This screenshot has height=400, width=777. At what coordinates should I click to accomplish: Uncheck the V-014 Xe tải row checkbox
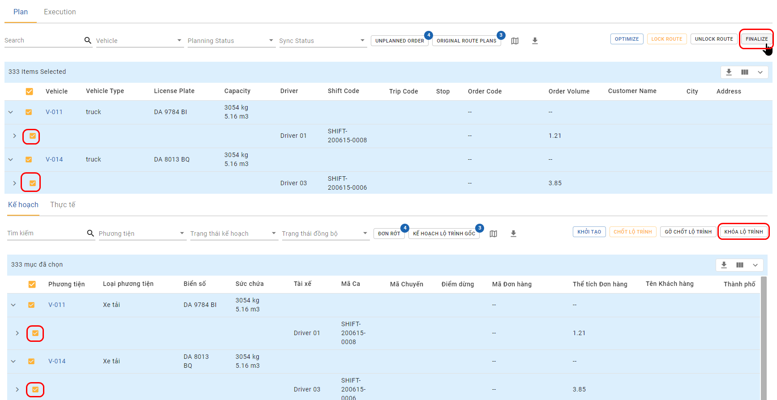point(31,361)
